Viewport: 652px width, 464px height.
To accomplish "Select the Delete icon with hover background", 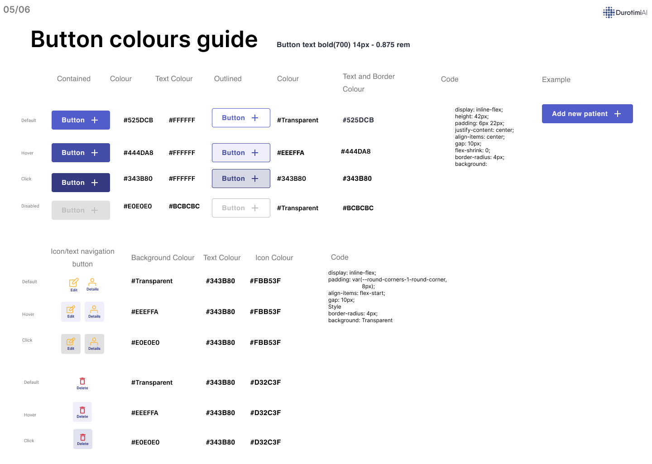I will pos(82,411).
